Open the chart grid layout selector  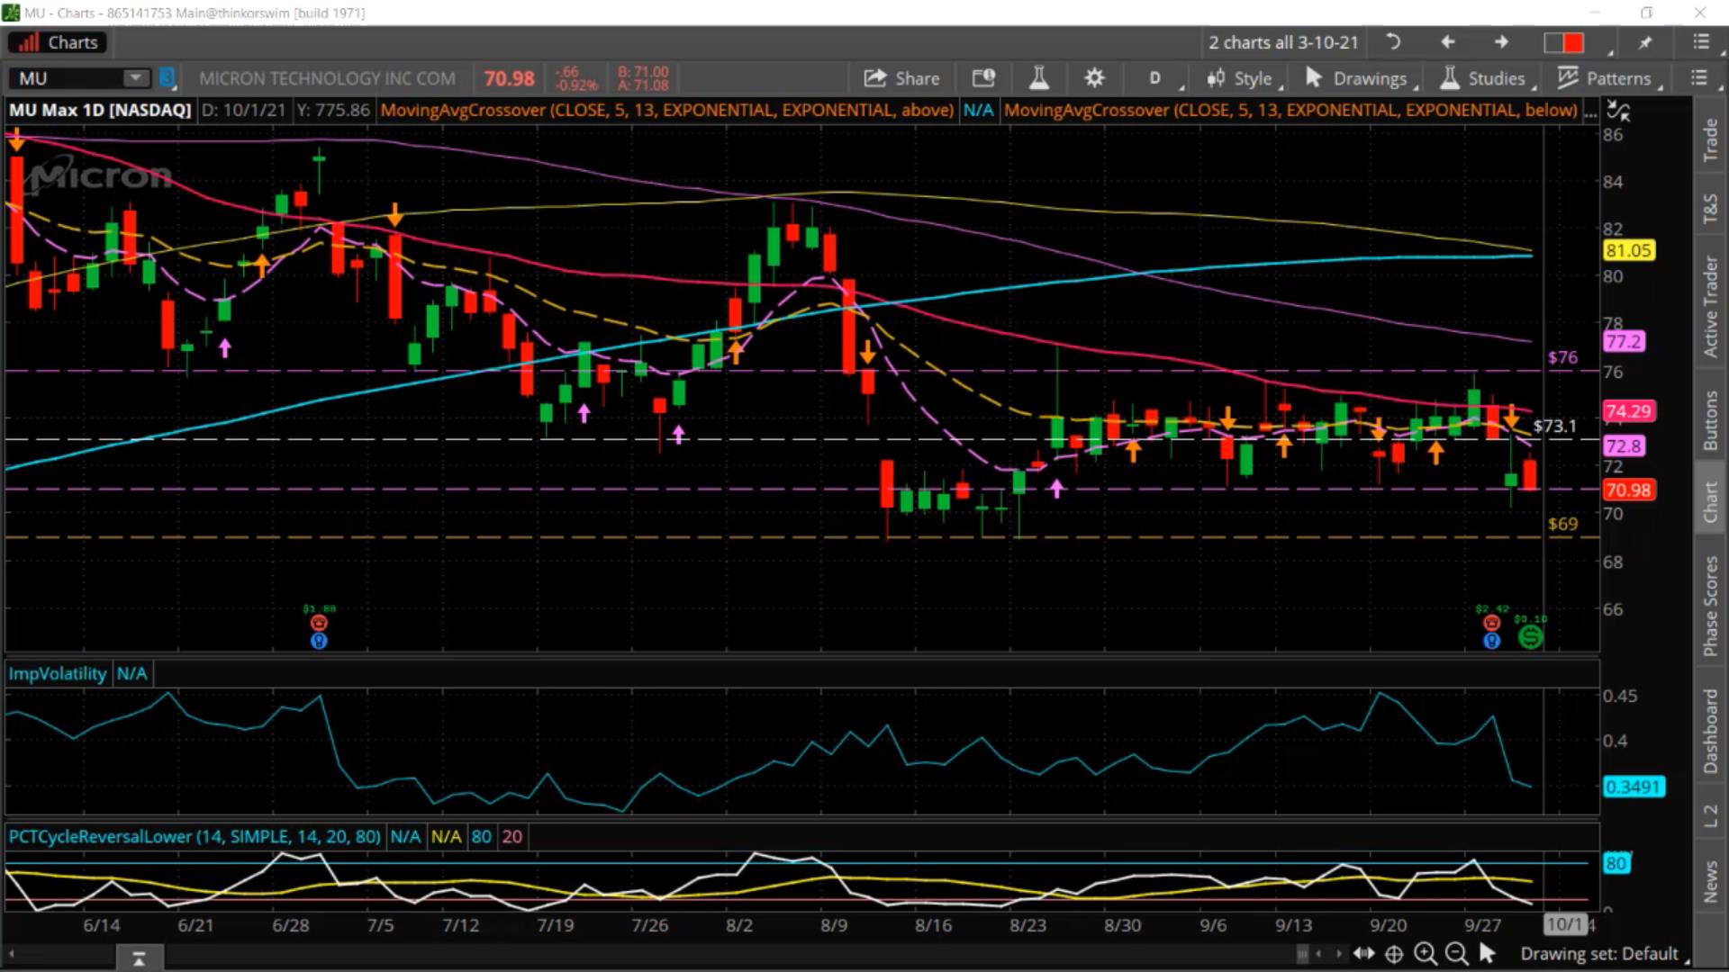pos(1564,42)
